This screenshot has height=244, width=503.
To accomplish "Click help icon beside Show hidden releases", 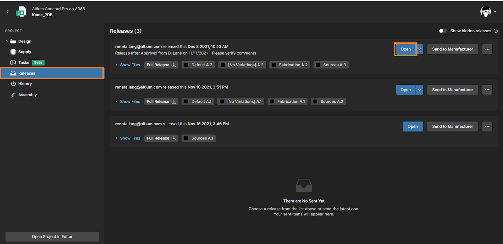I will (496, 31).
